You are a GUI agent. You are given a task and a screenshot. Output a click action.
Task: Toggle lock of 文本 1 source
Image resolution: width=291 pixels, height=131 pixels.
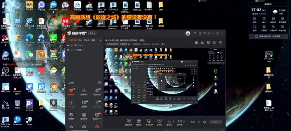[x=72, y=45]
